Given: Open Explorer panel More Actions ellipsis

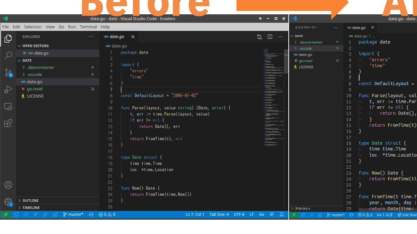Looking at the screenshot, I should 91,37.
